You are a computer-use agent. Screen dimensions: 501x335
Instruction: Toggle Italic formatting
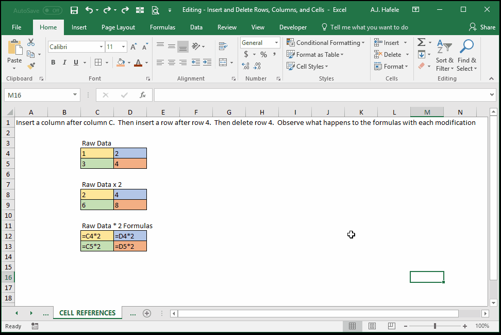tap(64, 62)
